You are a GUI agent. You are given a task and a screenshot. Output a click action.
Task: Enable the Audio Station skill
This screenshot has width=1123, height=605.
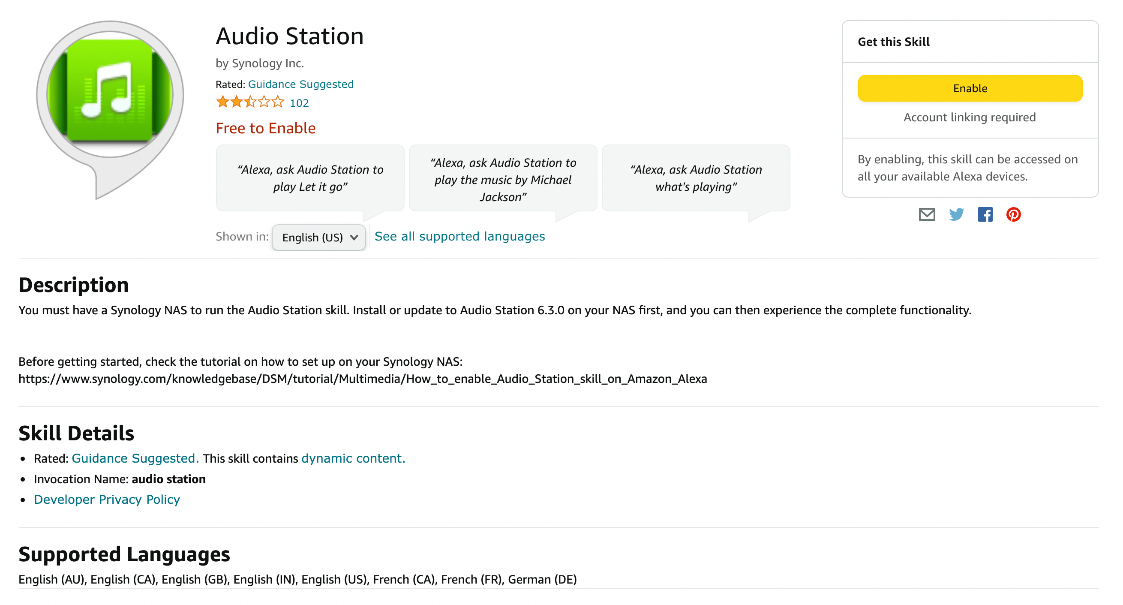click(x=969, y=89)
